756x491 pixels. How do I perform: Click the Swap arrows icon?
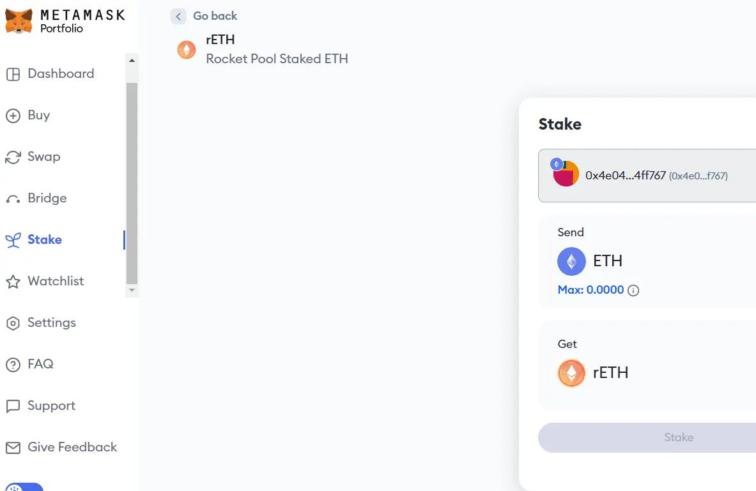tap(13, 157)
